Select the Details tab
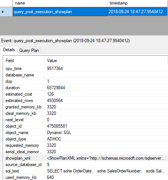This screenshot has height=180, width=168. (x=9, y=50)
